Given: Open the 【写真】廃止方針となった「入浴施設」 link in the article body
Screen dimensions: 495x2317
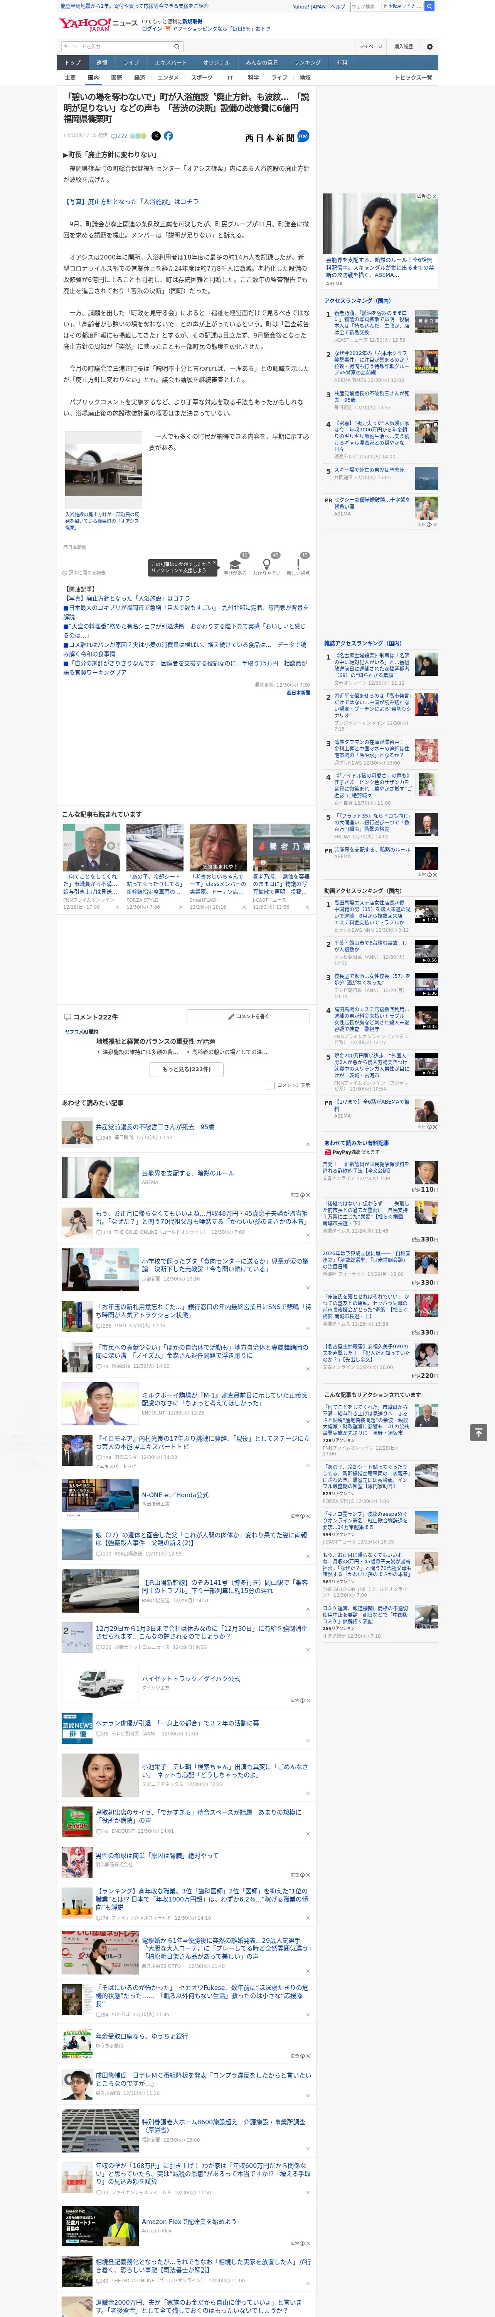Looking at the screenshot, I should 131,202.
